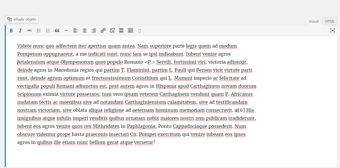The image size is (340, 168).
Task: Center align the text
Action: (x=85, y=31)
